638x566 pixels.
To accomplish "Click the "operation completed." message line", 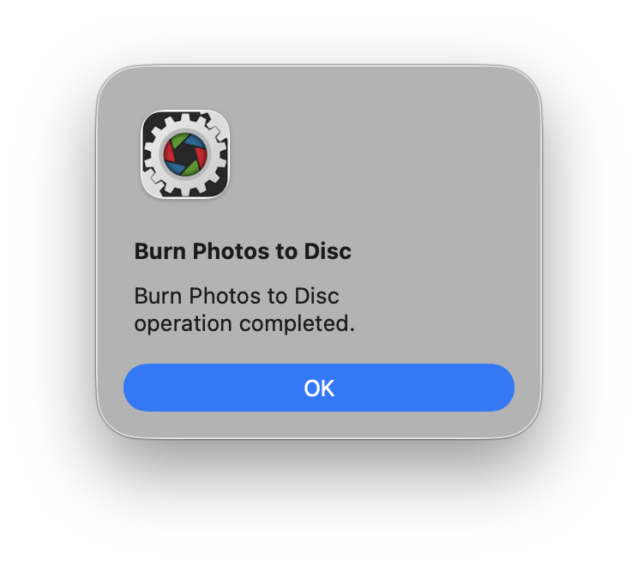I will (244, 324).
